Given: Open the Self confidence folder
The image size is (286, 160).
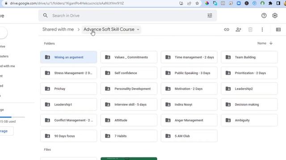Looking at the screenshot, I should pyautogui.click(x=129, y=73).
